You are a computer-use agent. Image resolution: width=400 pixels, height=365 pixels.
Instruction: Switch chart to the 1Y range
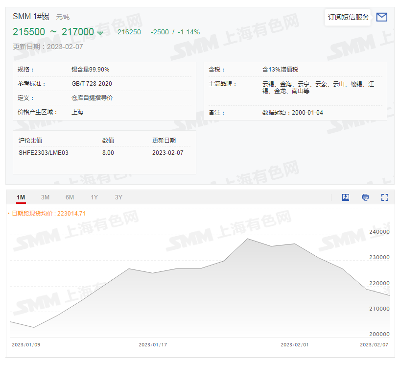[x=94, y=197]
